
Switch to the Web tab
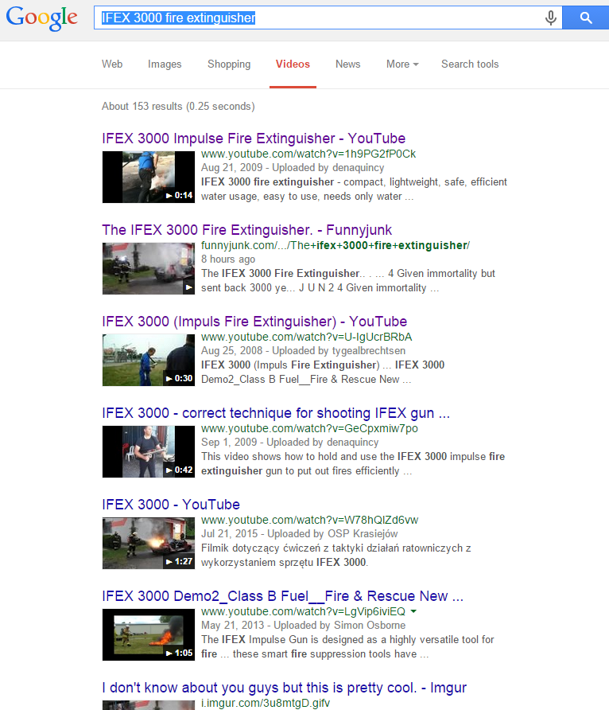tap(112, 64)
